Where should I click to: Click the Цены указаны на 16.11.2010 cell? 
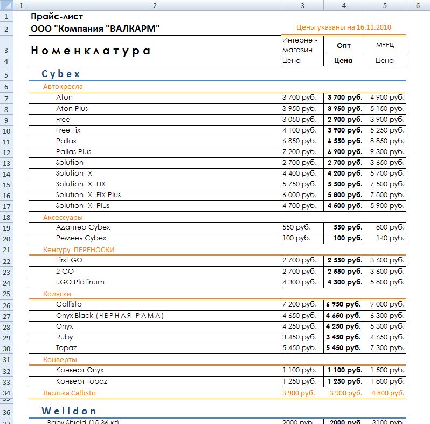tap(344, 27)
